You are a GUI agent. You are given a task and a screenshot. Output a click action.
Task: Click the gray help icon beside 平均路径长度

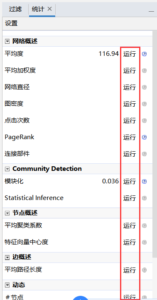click(145, 270)
